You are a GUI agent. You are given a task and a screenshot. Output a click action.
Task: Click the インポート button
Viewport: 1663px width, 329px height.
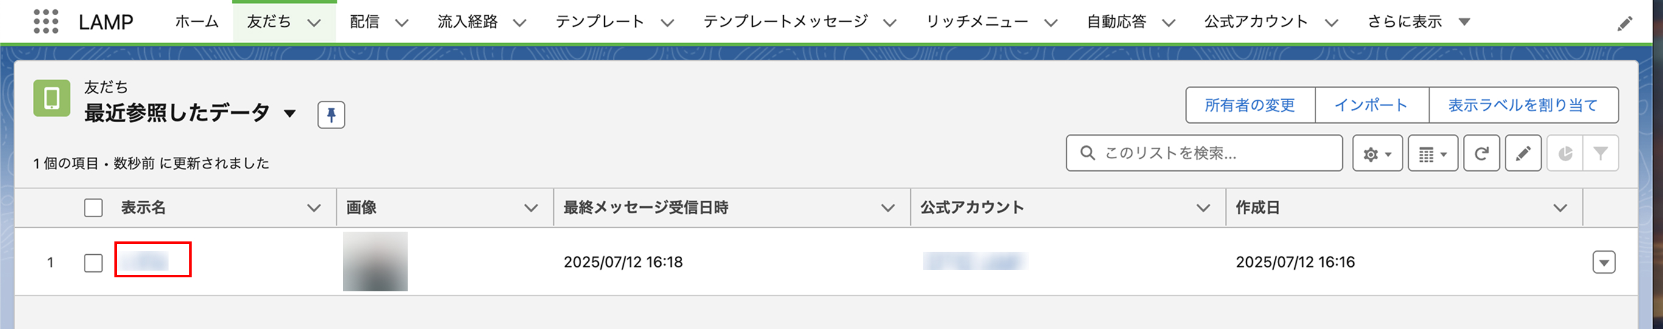(x=1370, y=105)
